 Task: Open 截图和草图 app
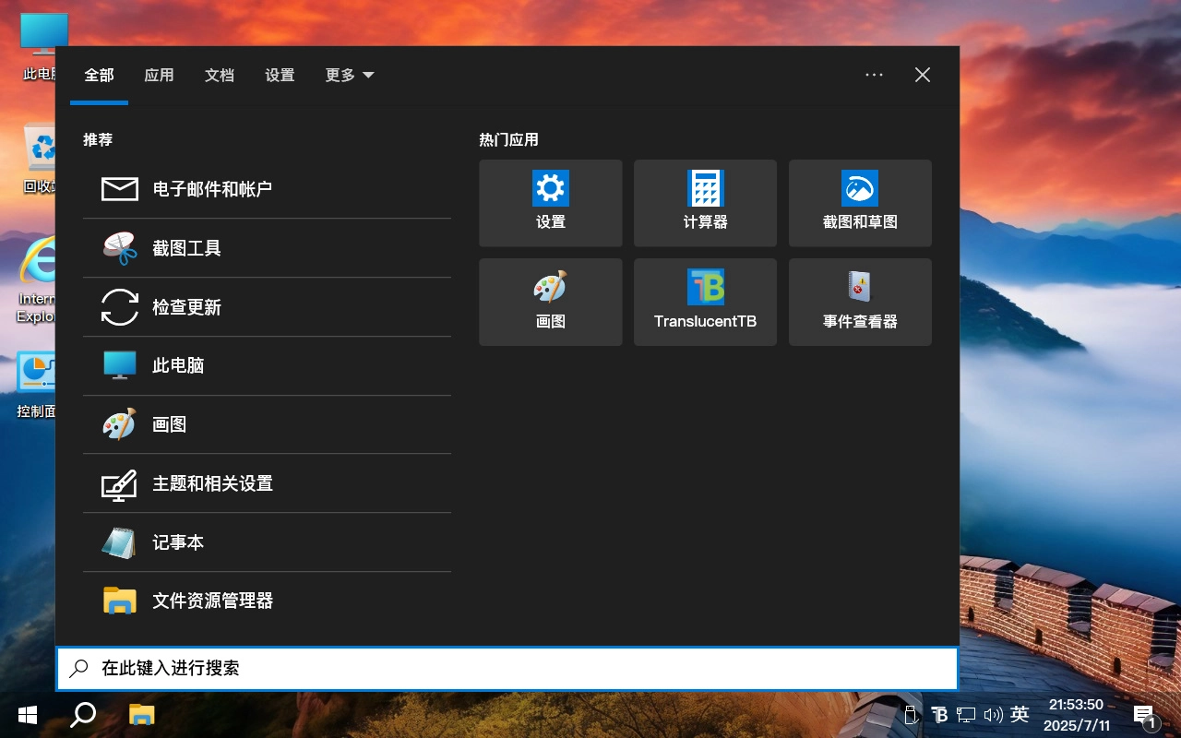click(860, 203)
